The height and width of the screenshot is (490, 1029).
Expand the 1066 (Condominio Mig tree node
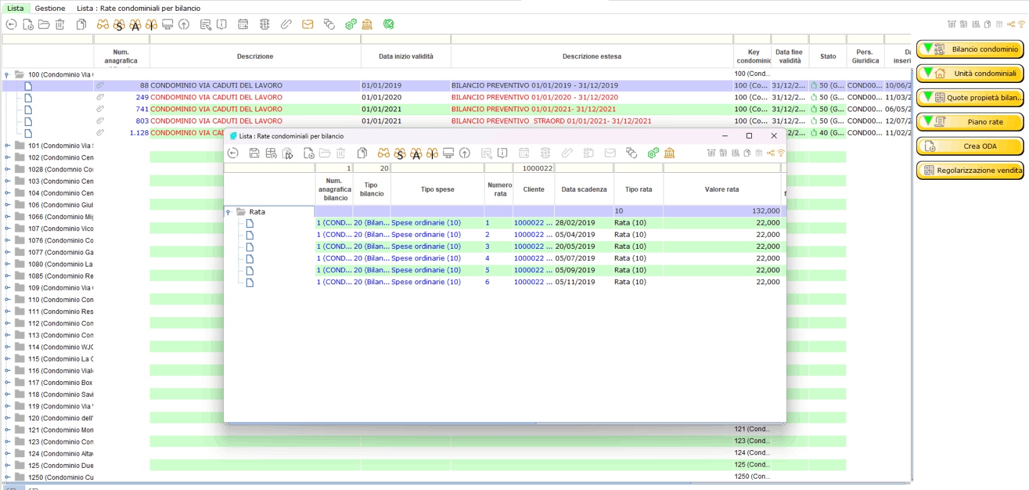point(7,217)
